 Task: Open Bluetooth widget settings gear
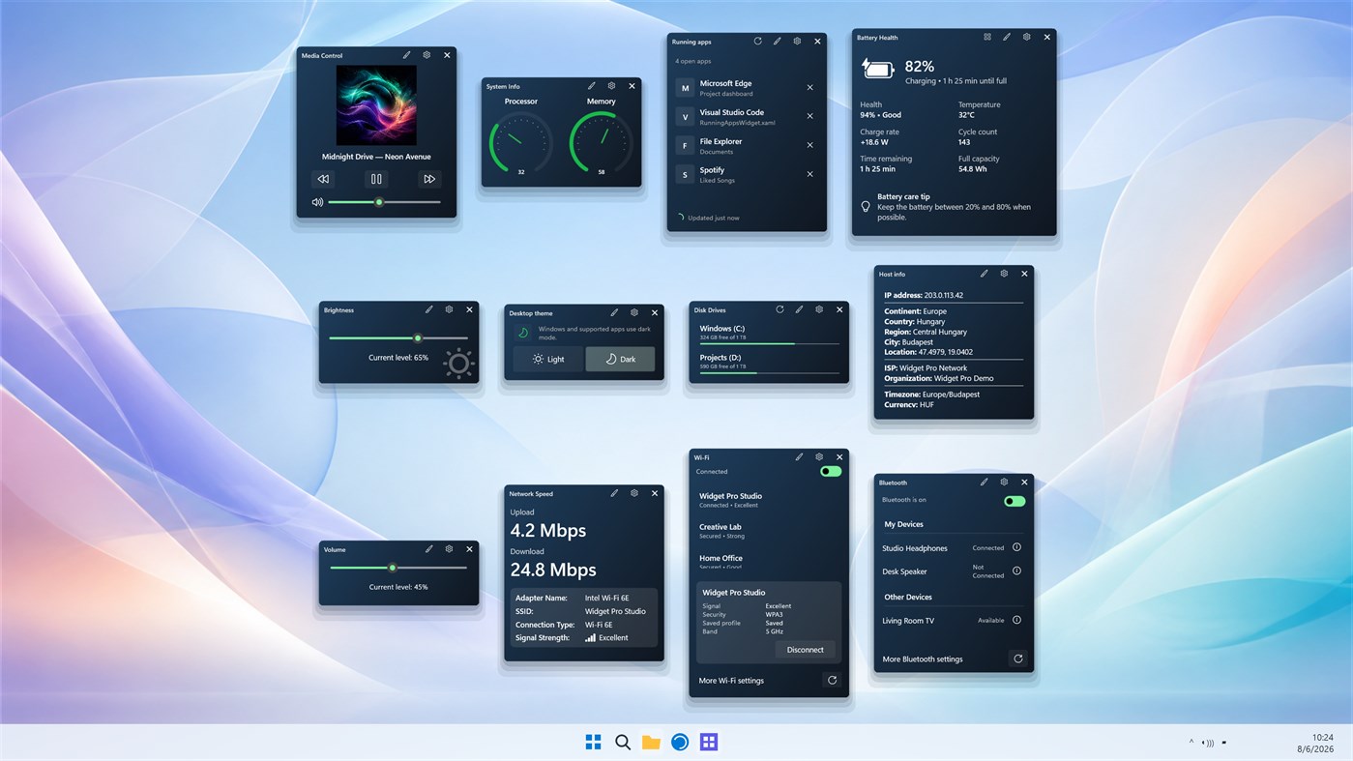1004,482
